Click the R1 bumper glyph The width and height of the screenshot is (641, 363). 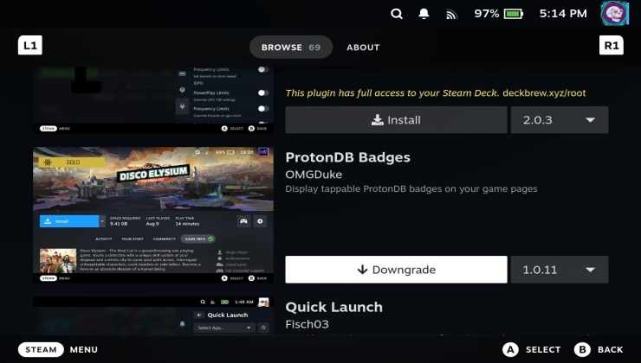click(x=612, y=45)
